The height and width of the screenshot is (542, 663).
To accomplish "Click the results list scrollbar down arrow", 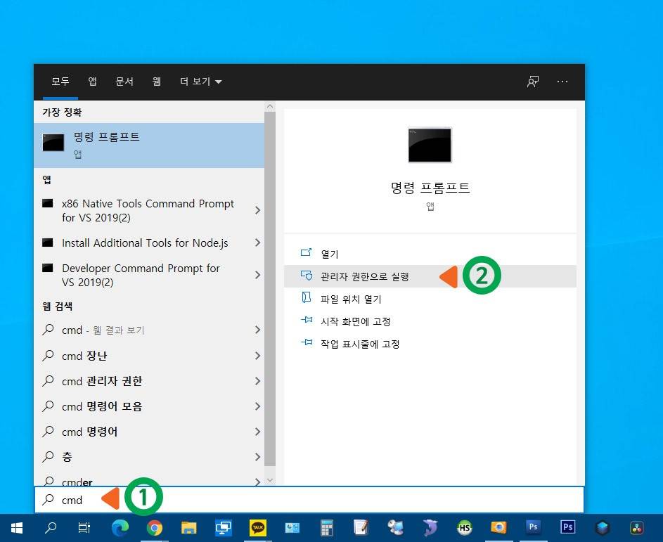I will pyautogui.click(x=270, y=480).
